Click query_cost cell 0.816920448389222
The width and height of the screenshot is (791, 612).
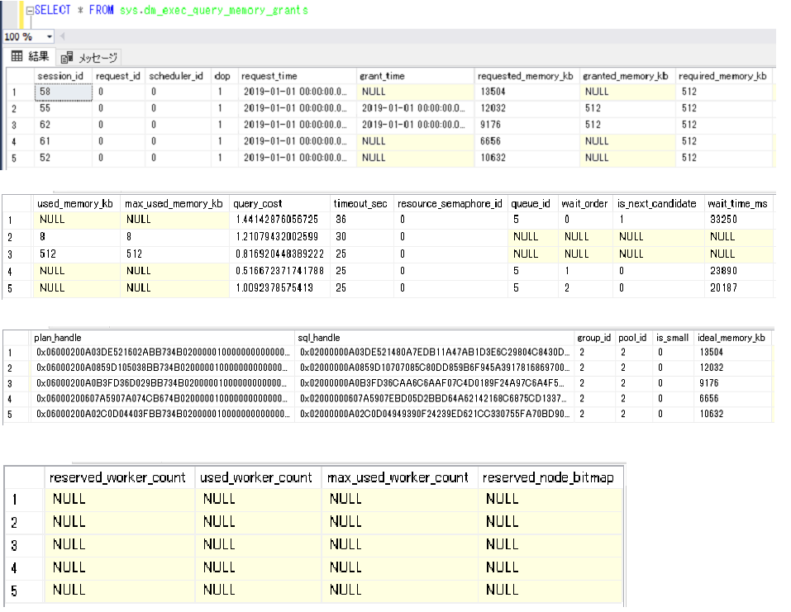pyautogui.click(x=279, y=254)
